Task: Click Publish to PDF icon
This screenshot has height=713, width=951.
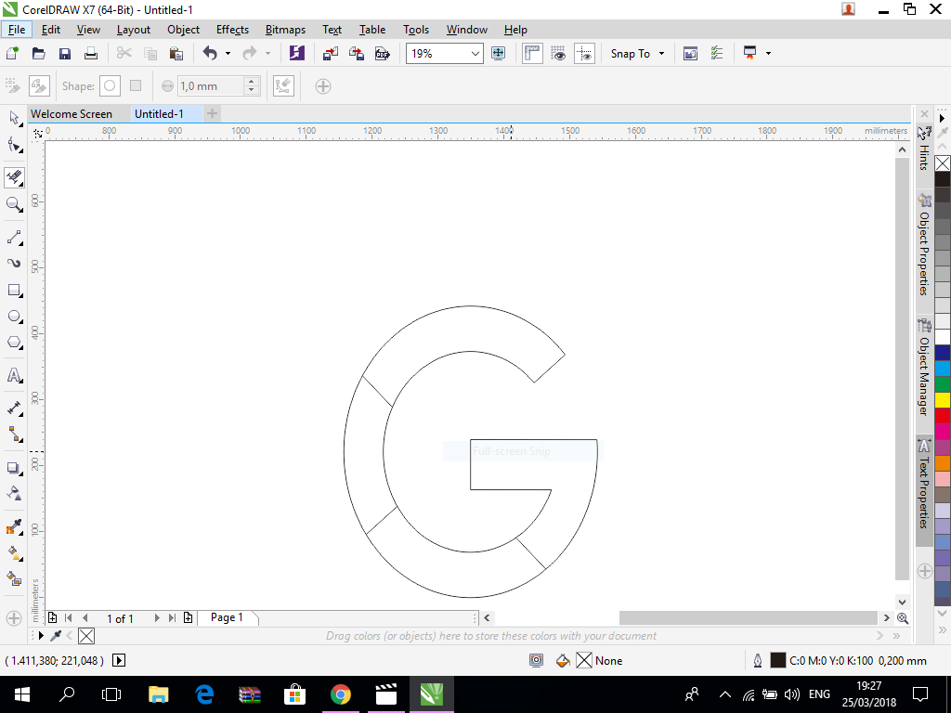Action: [x=383, y=53]
